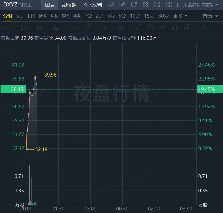223x213 pixels.
Task: Open the 更多 timeframe dropdown
Action: point(180,16)
